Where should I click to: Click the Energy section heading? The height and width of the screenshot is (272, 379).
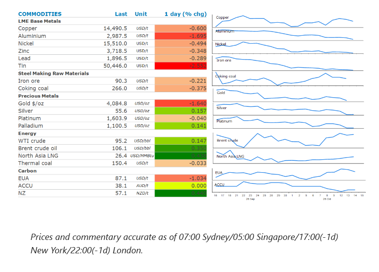27,134
